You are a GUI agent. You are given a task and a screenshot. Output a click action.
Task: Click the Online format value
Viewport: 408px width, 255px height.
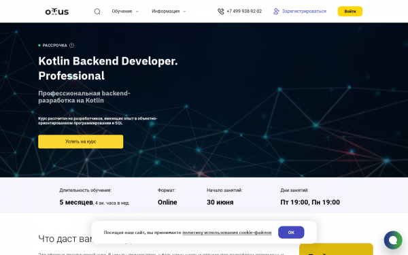[167, 202]
